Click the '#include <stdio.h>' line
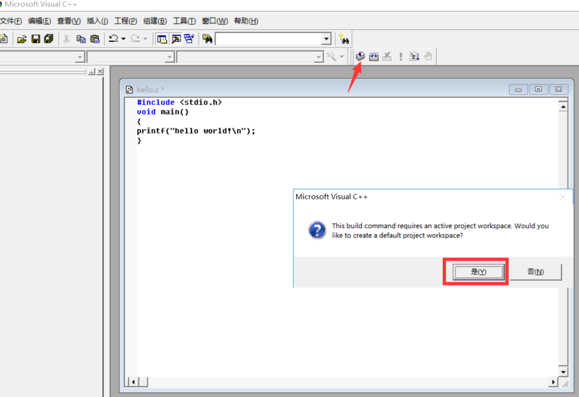 pos(180,102)
